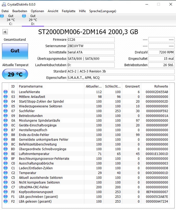Click the Laufwerksbuchstaben field D:
This screenshot has height=210, width=176.
click(x=91, y=65)
